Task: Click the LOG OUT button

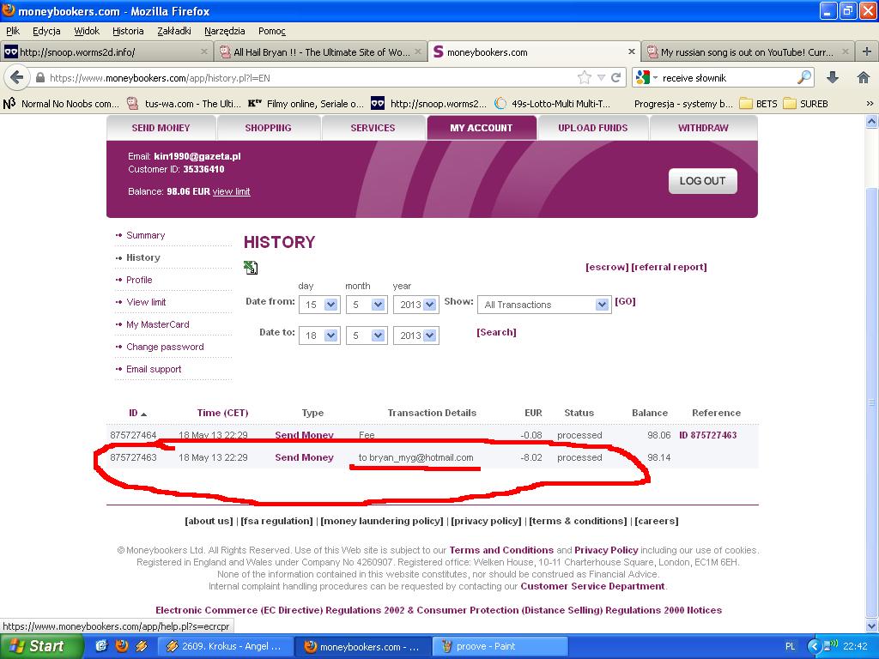Action: click(702, 181)
